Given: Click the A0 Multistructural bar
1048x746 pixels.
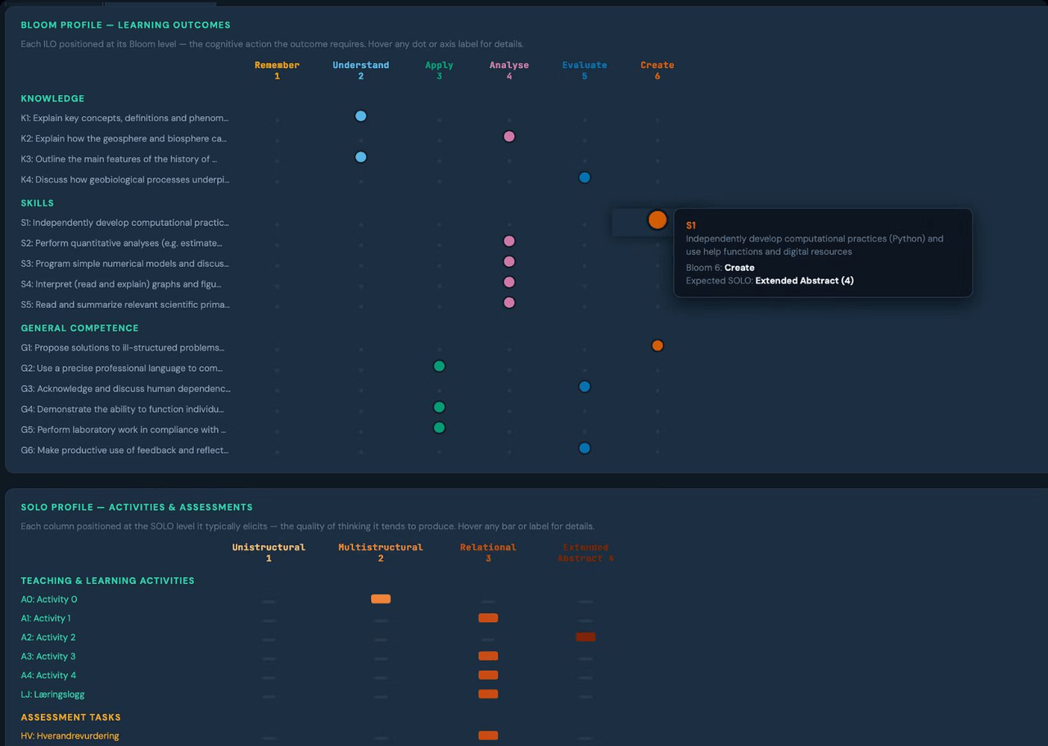Looking at the screenshot, I should pos(381,599).
